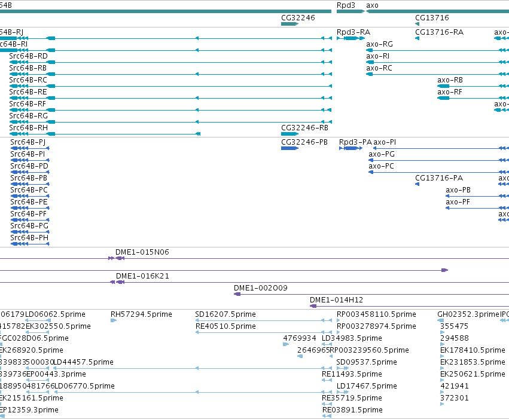Click the DME1-016K21 clone label

[142, 276]
